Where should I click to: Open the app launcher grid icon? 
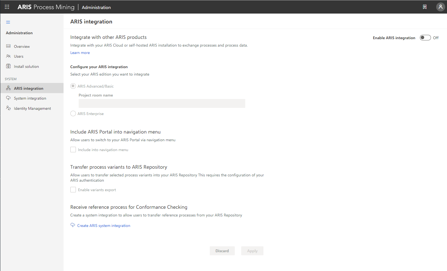[7, 7]
